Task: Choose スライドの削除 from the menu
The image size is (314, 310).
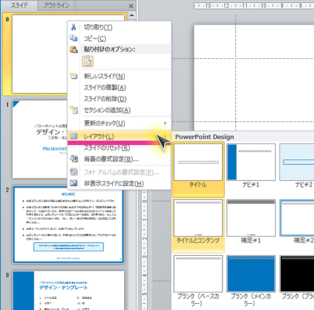Action: click(106, 99)
